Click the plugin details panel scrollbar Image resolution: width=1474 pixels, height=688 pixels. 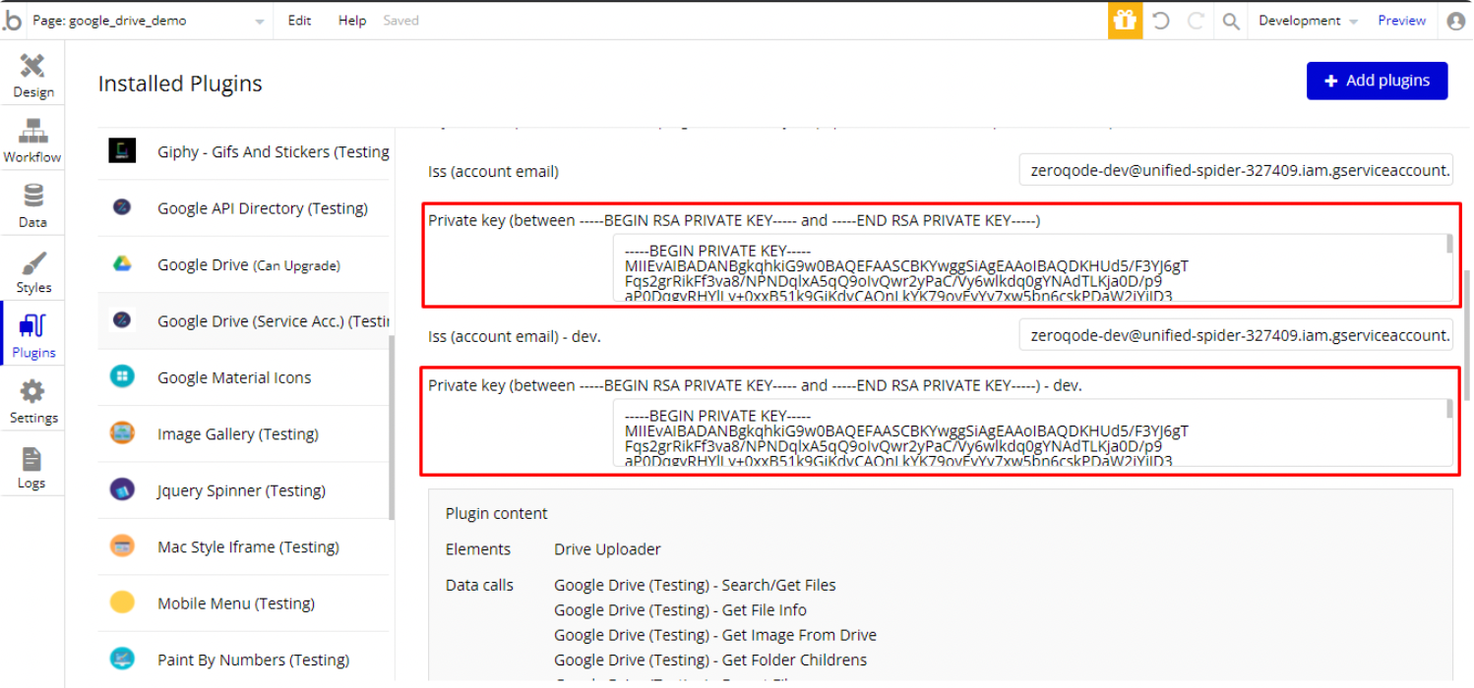(x=1466, y=334)
